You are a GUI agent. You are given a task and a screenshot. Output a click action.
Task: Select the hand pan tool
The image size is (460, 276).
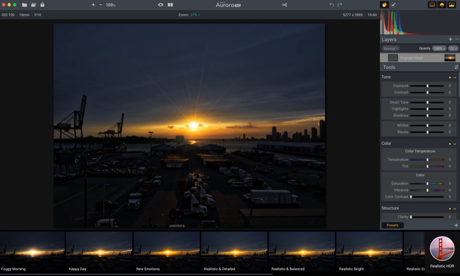tap(384, 5)
